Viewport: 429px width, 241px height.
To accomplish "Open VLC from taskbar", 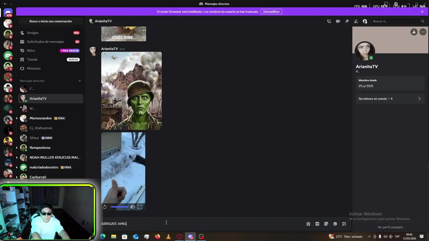I will point(168,237).
